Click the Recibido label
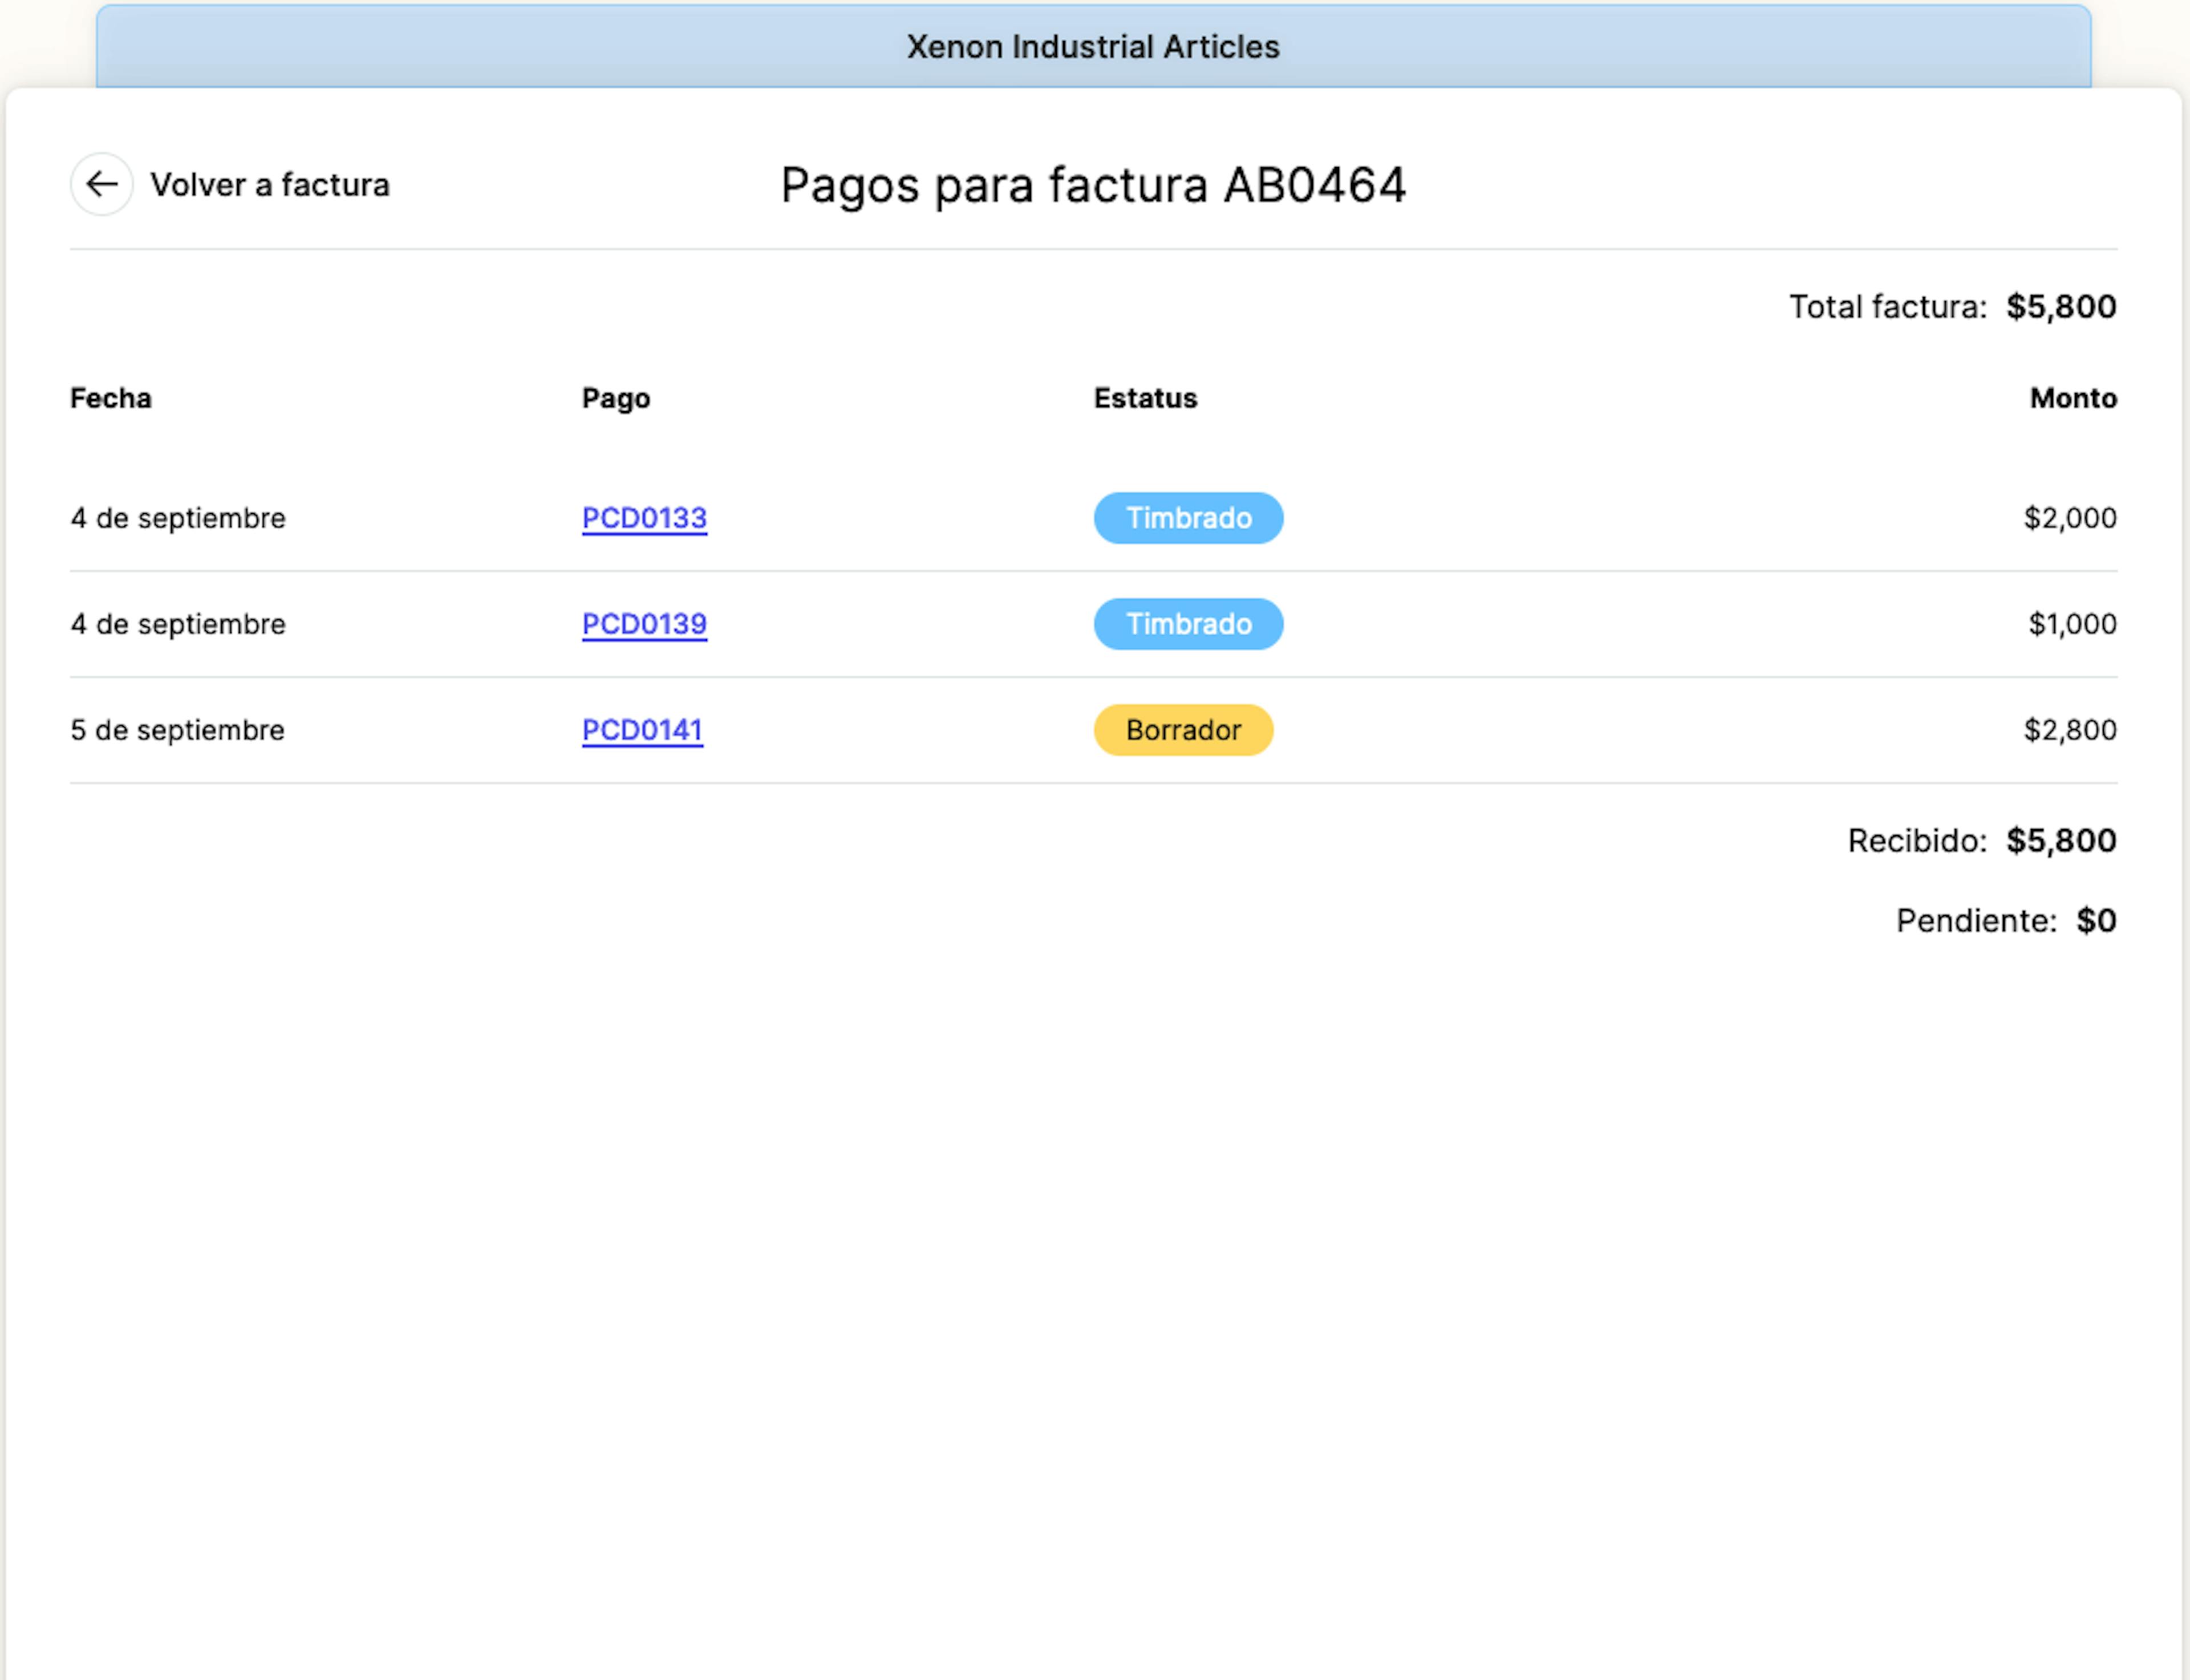Image resolution: width=2190 pixels, height=1680 pixels. [1917, 841]
